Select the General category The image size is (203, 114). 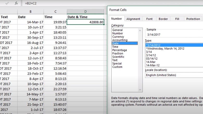(117, 30)
